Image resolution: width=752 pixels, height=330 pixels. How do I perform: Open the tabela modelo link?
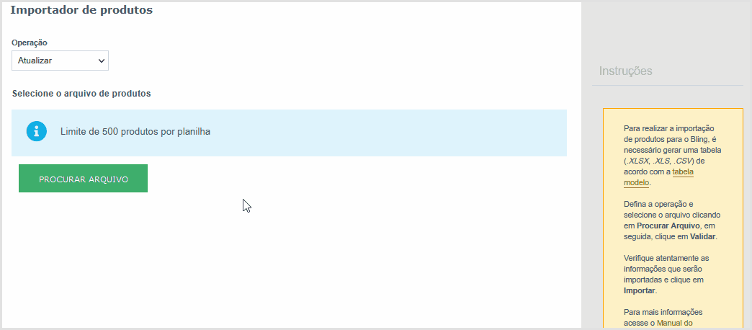pyautogui.click(x=658, y=177)
